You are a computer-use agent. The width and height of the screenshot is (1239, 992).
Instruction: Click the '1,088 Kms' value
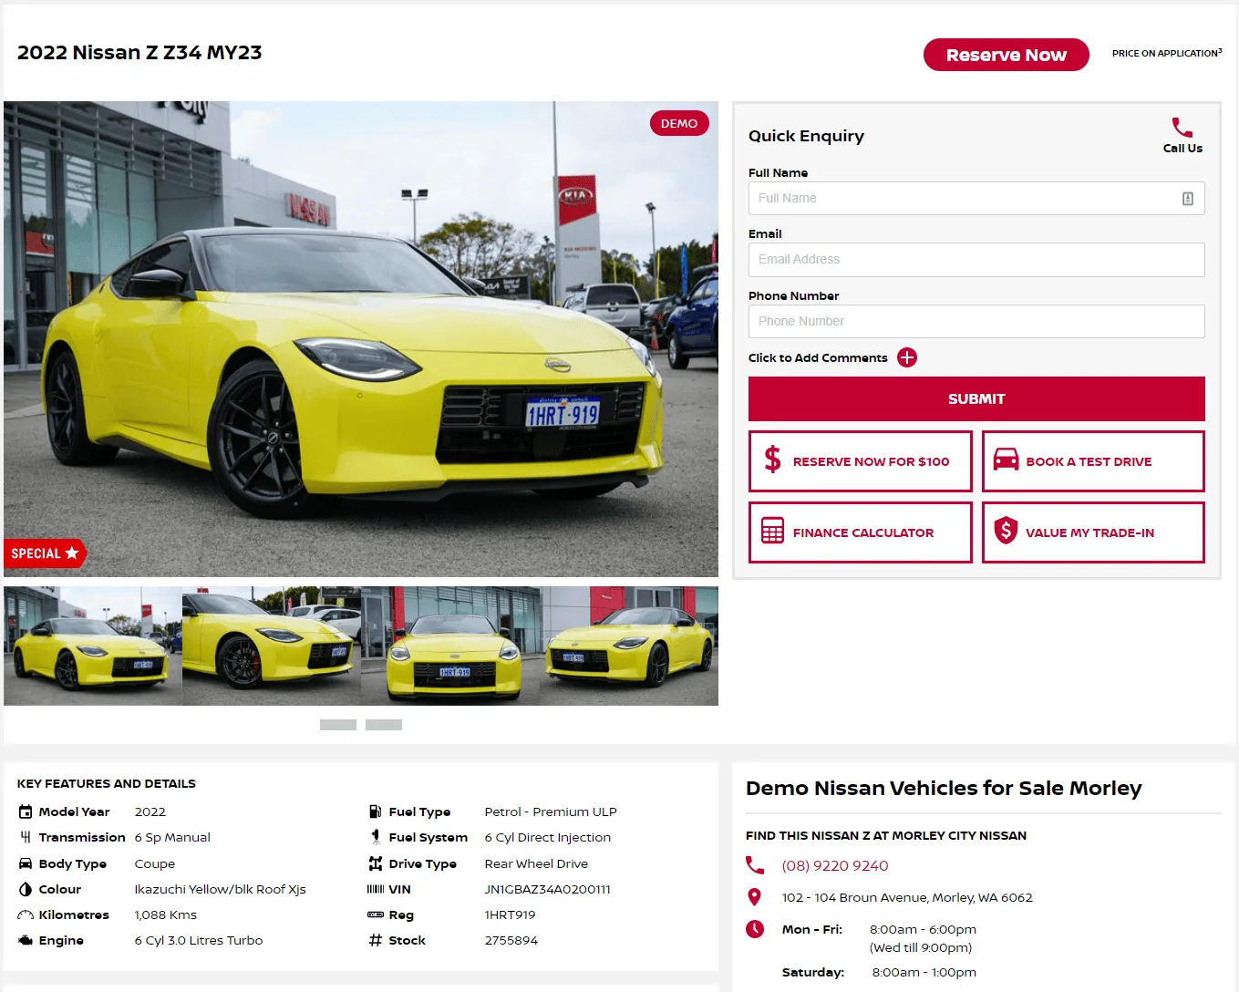pos(166,914)
